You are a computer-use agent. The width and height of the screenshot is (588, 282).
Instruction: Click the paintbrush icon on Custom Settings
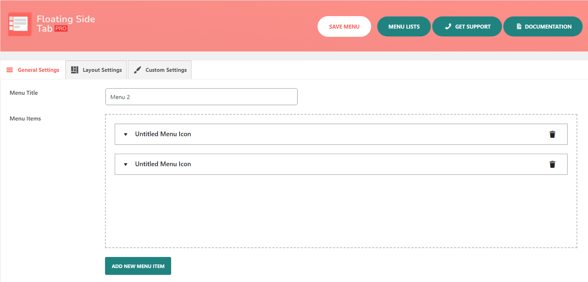coord(137,70)
